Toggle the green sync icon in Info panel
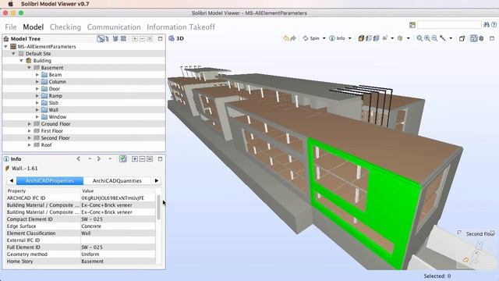 pos(123,158)
